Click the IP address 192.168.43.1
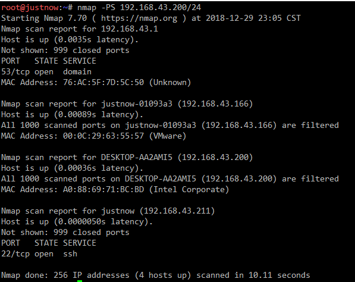Viewport: 355px width, 282px height. pos(130,29)
